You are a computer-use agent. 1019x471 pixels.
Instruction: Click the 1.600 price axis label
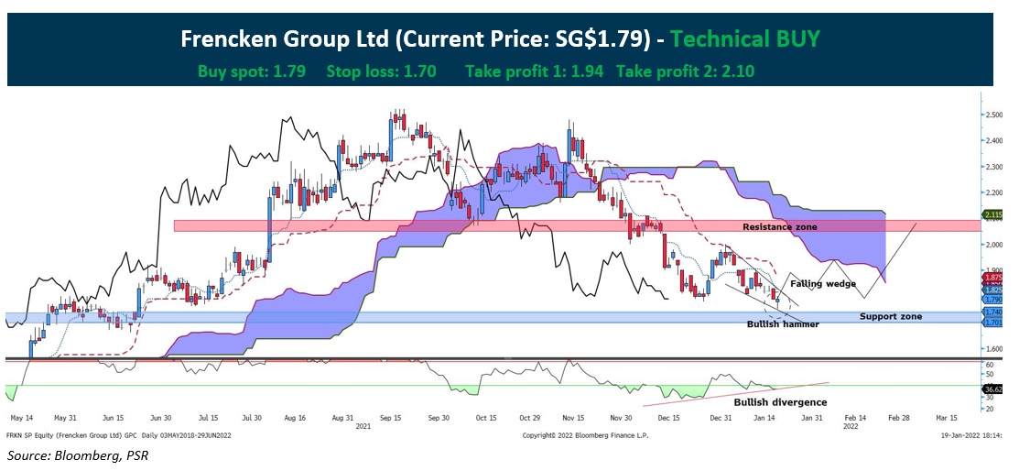click(996, 349)
